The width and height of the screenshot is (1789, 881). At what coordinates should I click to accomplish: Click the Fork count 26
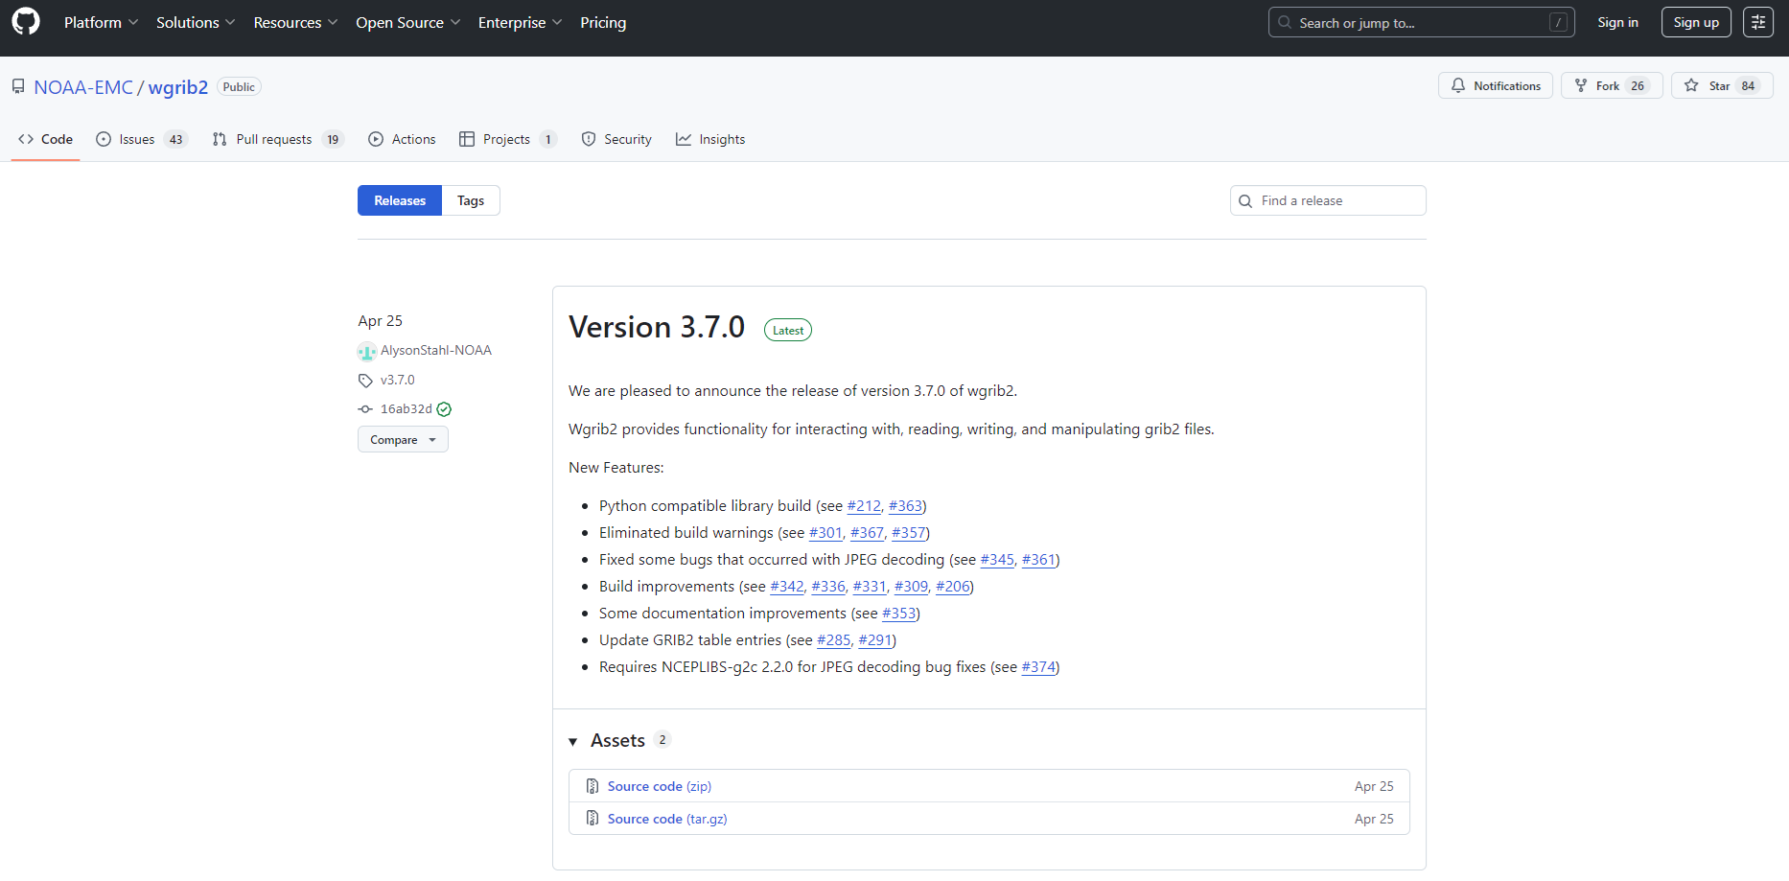click(1638, 85)
